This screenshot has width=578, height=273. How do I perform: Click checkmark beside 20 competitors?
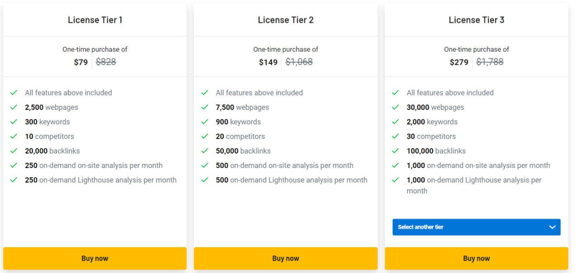pyautogui.click(x=204, y=136)
